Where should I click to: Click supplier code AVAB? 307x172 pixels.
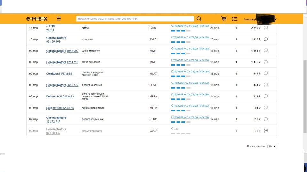coord(153,39)
